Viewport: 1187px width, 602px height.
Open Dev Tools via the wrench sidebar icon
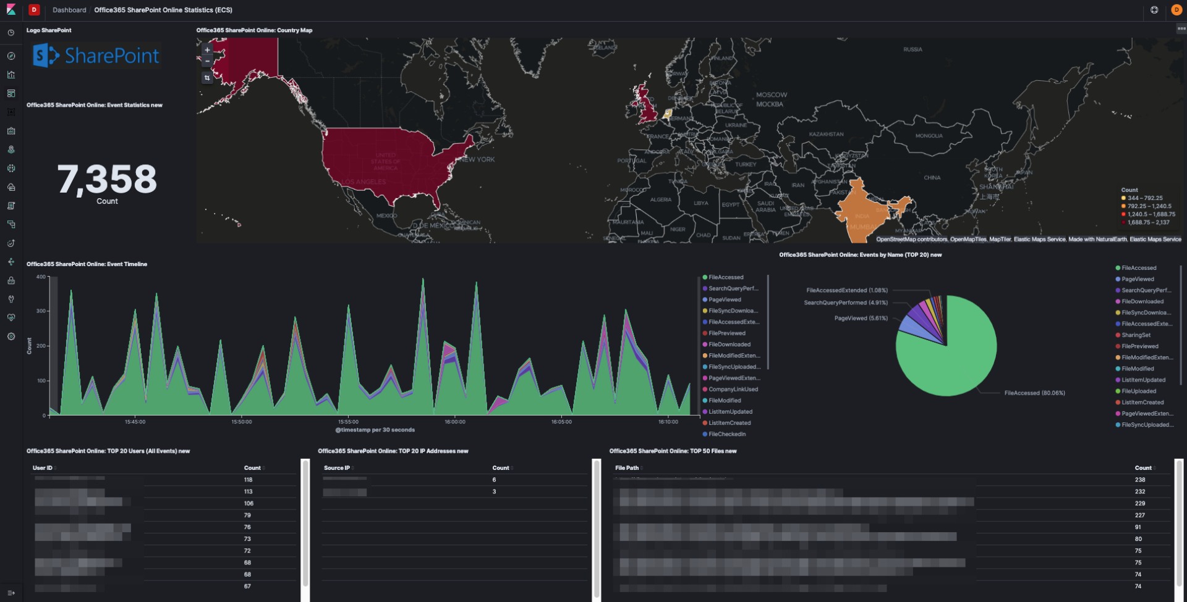click(11, 299)
